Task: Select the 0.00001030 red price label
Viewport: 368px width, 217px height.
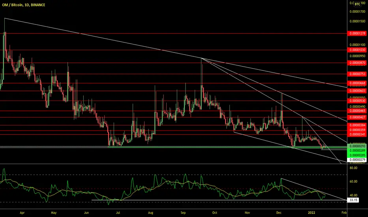Action: pyautogui.click(x=357, y=50)
